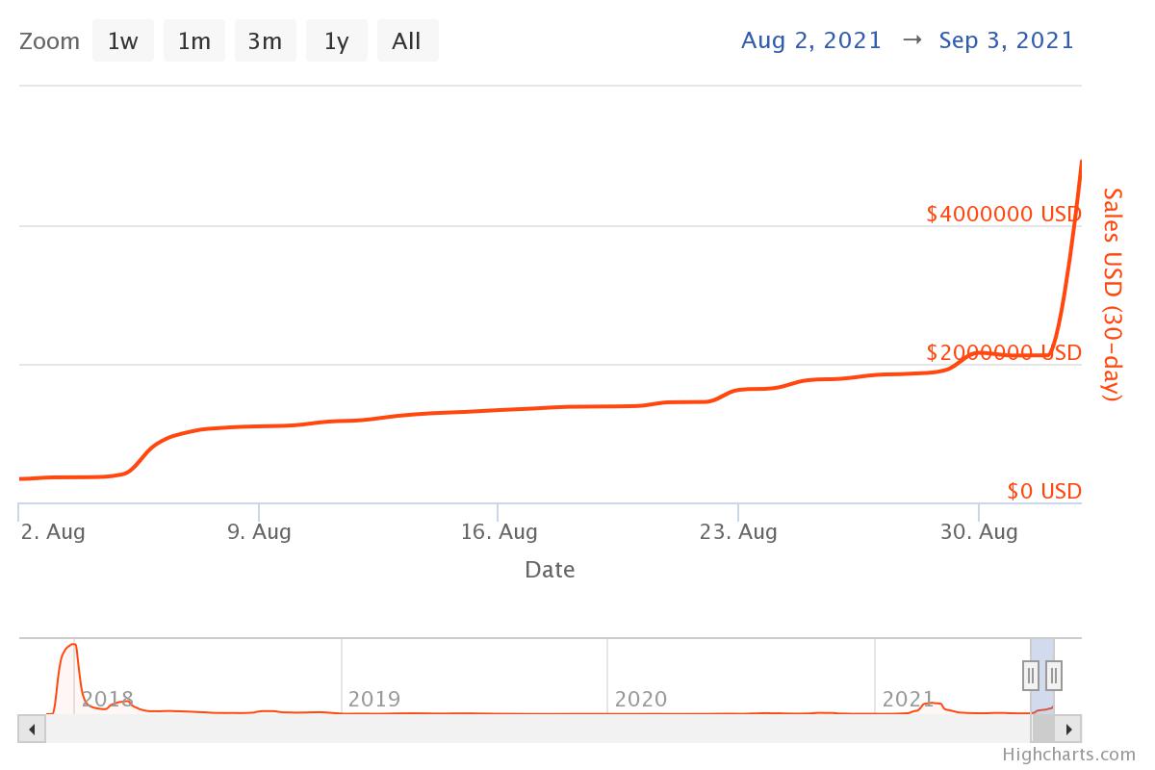Choose the 3m zoom option
The width and height of the screenshot is (1155, 770).
(x=265, y=41)
